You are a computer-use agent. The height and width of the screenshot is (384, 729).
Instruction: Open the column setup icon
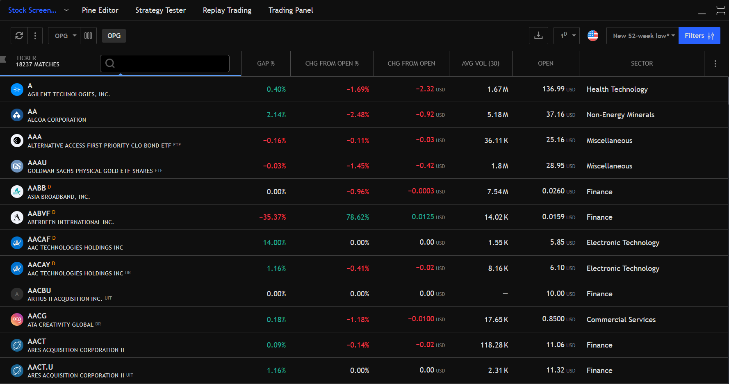pos(88,36)
